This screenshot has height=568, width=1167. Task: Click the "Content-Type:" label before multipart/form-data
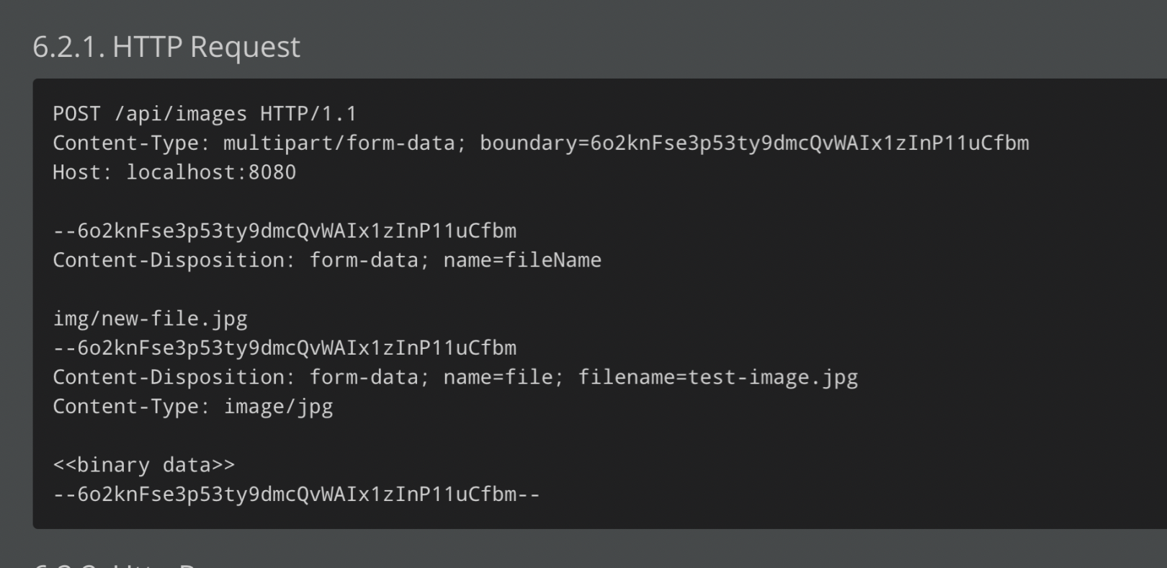131,143
